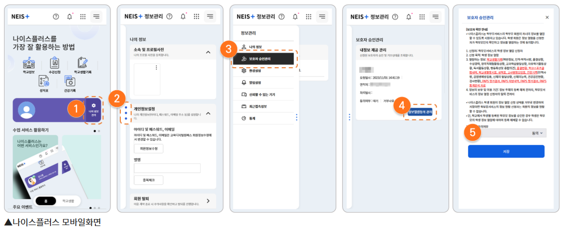This screenshot has width=565, height=230.
Task: Tap blue dots handle beside 개인정보설정
Action: coord(125,113)
